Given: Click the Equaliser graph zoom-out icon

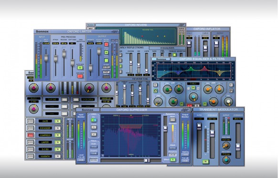Looking at the screenshot, I should [153, 76].
